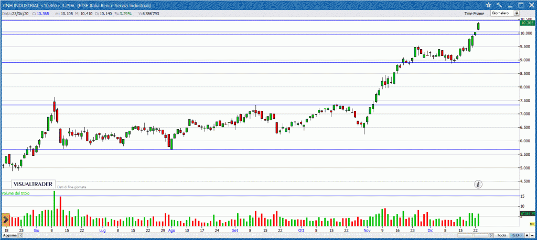This screenshot has width=537, height=240.
Task: Toggle the TS OFF button
Action: coord(517,236)
